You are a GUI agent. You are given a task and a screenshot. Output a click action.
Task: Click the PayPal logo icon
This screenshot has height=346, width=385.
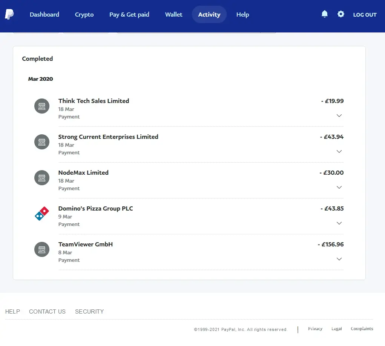[9, 14]
